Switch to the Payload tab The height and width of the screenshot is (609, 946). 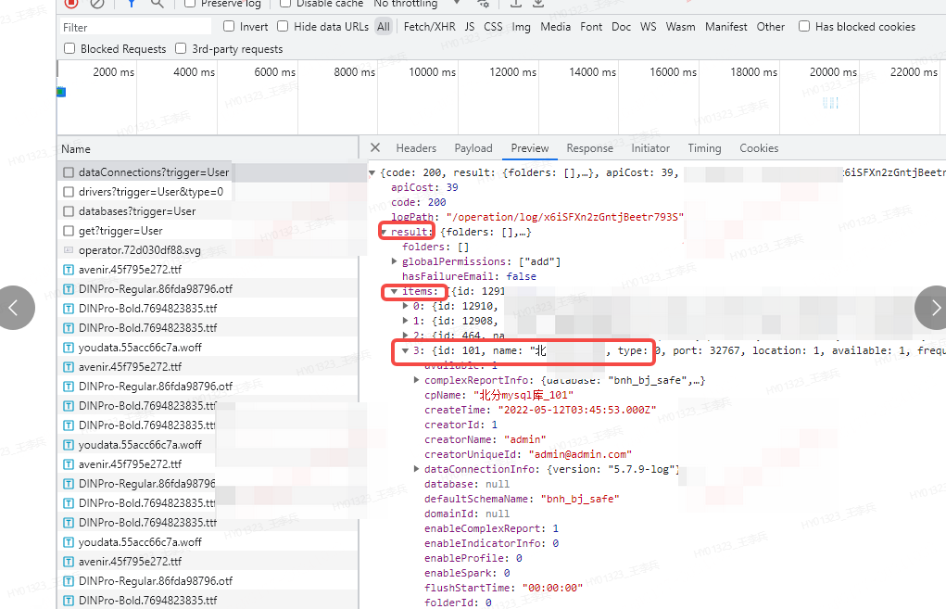(x=473, y=148)
